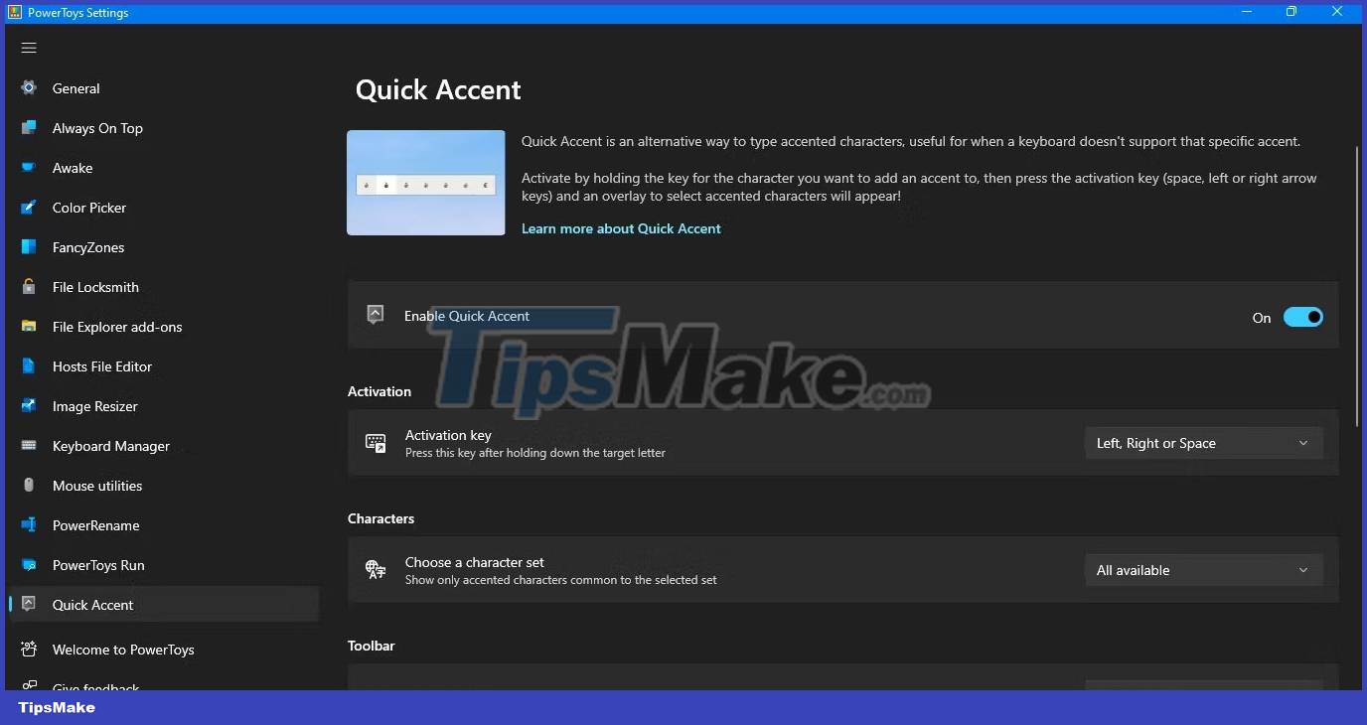Click Learn more about Quick Accent

pyautogui.click(x=621, y=228)
